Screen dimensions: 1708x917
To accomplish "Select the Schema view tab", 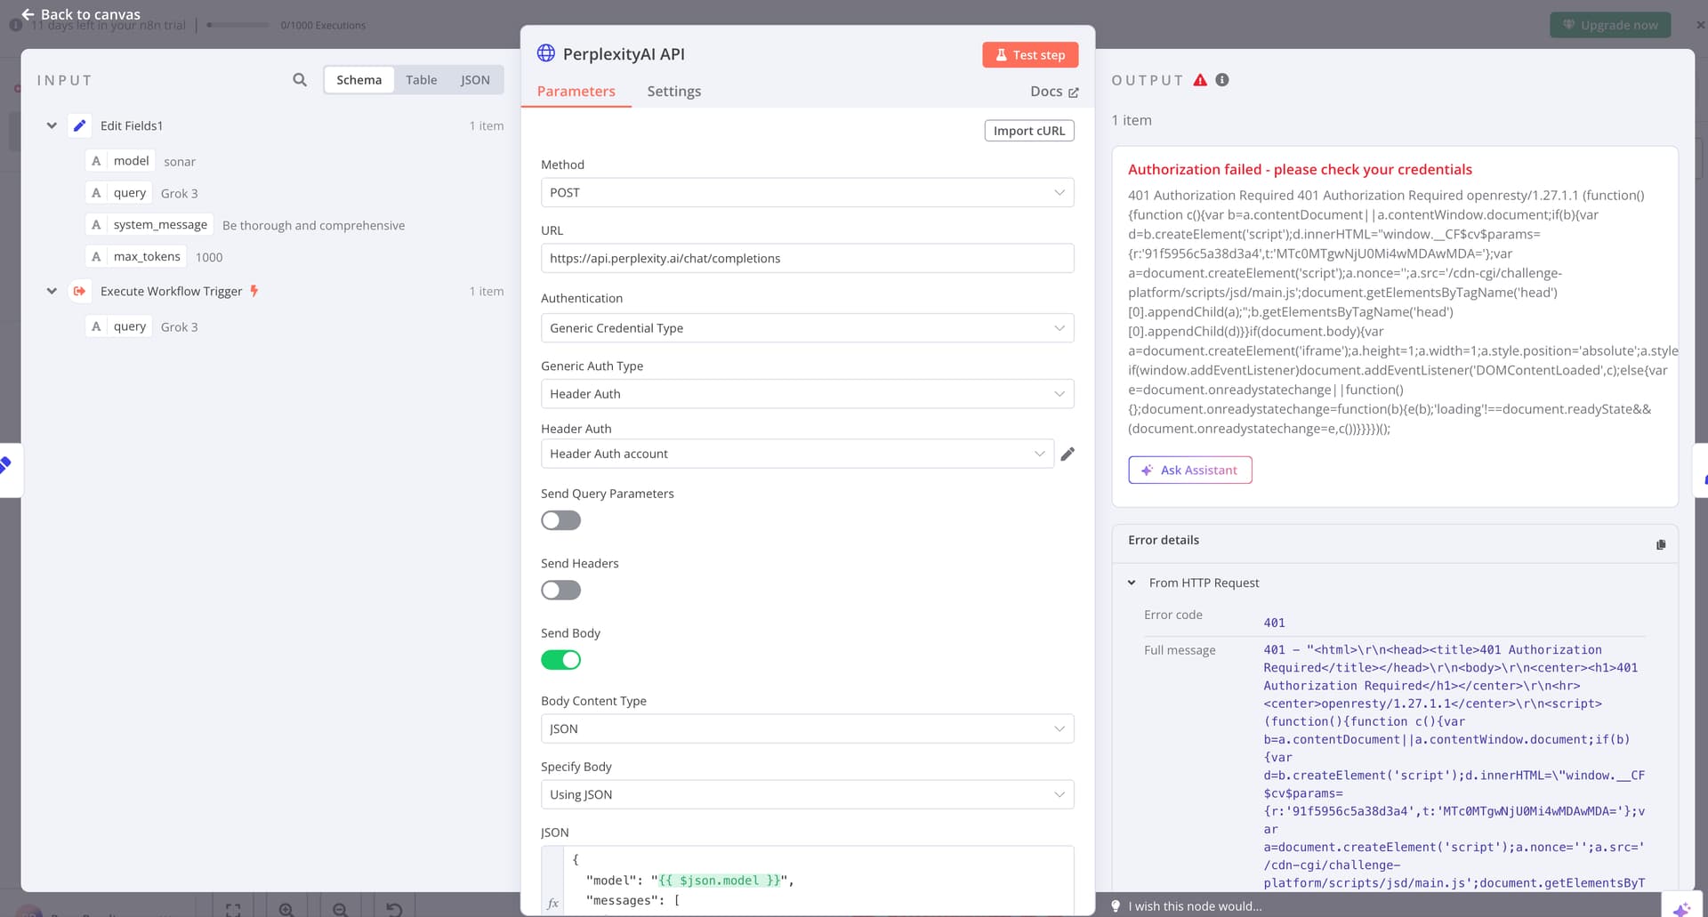I will [359, 80].
